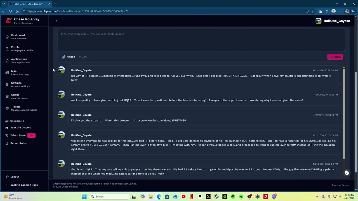Open Discord from the taskbar
This screenshot has height=201, width=358.
pyautogui.click(x=274, y=197)
